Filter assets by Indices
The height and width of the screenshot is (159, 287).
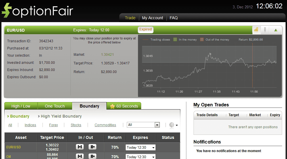tap(30, 125)
